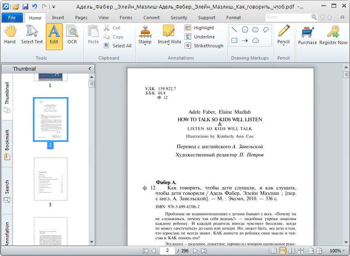The width and height of the screenshot is (350, 256).
Task: Click the current page number field
Action: pyautogui.click(x=167, y=251)
